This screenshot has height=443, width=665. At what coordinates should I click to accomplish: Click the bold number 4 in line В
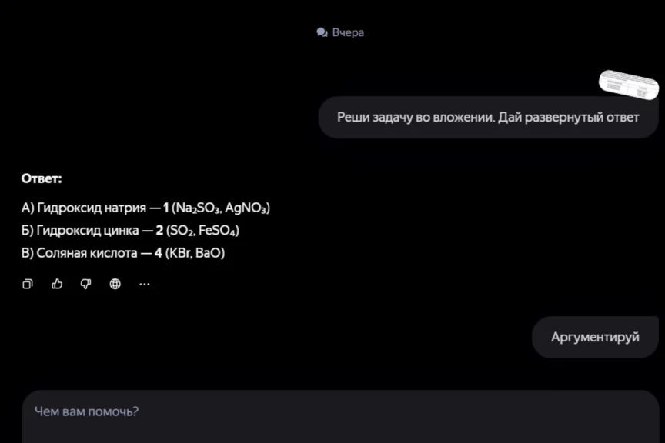159,252
